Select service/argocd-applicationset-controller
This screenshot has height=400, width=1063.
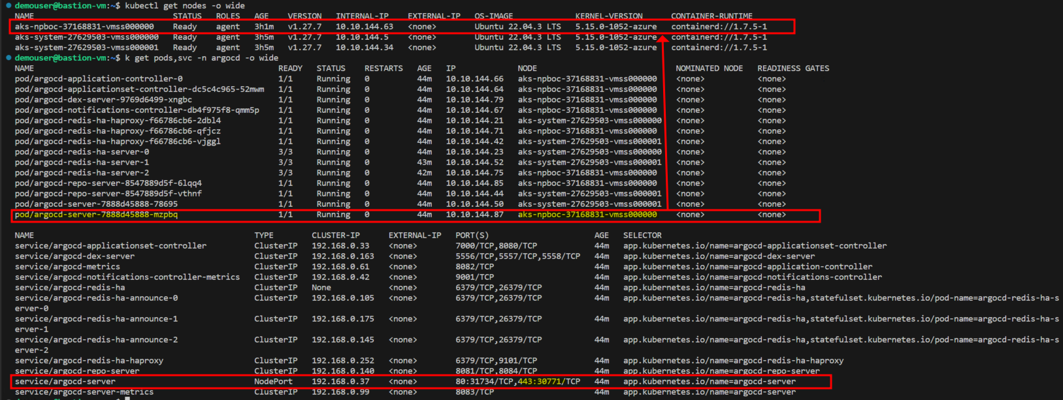coord(110,246)
